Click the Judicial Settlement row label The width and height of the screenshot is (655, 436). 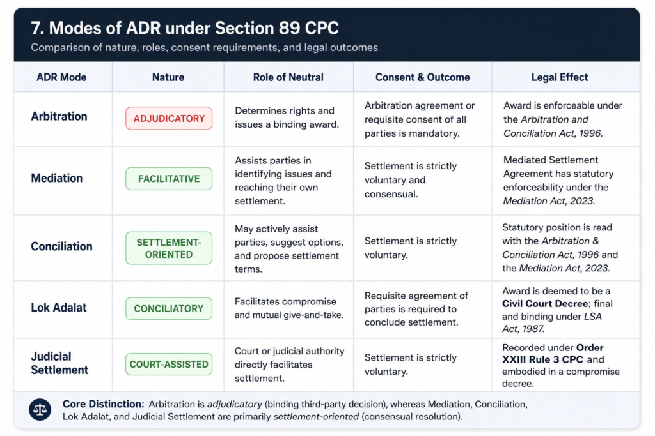(59, 363)
